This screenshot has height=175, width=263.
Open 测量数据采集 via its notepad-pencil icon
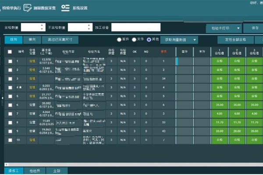click(x=27, y=8)
